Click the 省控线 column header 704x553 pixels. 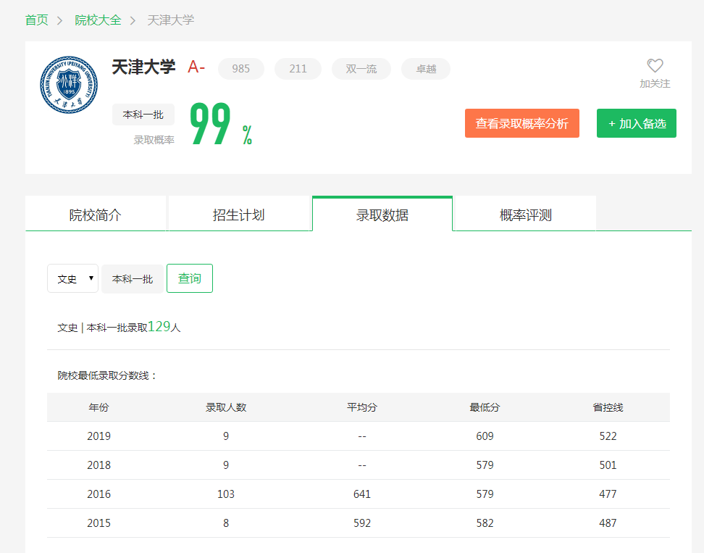coord(608,407)
